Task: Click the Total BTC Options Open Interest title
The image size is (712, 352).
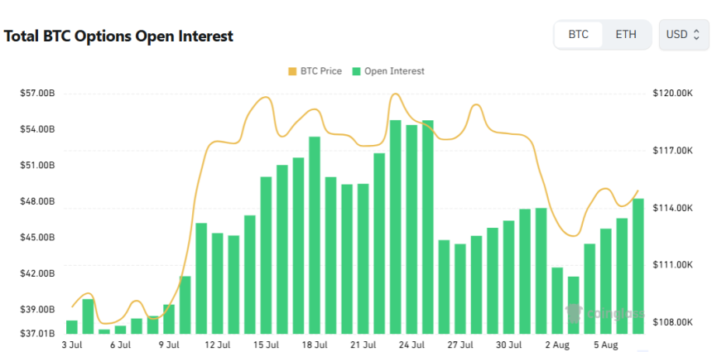Action: pyautogui.click(x=119, y=36)
